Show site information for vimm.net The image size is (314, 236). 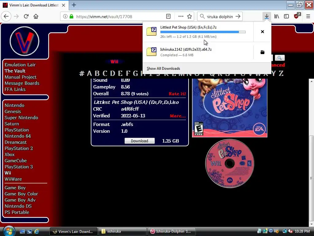point(65,17)
